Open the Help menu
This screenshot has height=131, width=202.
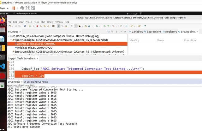pyautogui.click(x=67, y=22)
